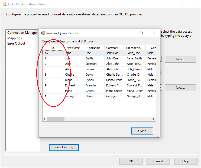Click the Preview Query Results window icon
The height and width of the screenshot is (168, 201).
pyautogui.click(x=43, y=33)
